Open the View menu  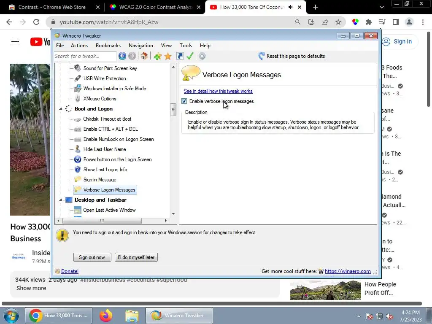coord(166,46)
